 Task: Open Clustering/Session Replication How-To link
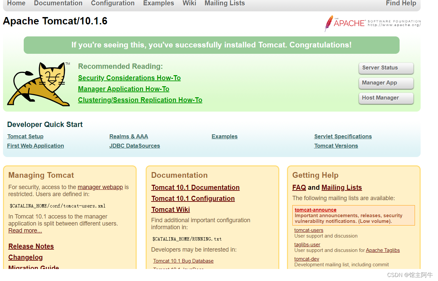tap(140, 100)
